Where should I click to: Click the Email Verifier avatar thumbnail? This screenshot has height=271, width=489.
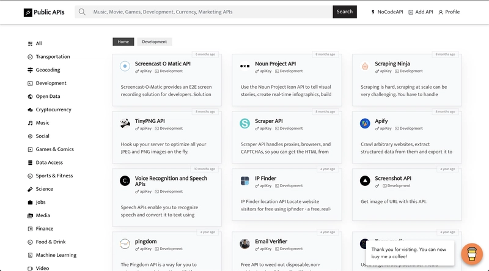[245, 244]
